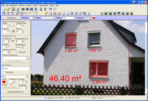Open the Hilfe menu

(57, 5)
